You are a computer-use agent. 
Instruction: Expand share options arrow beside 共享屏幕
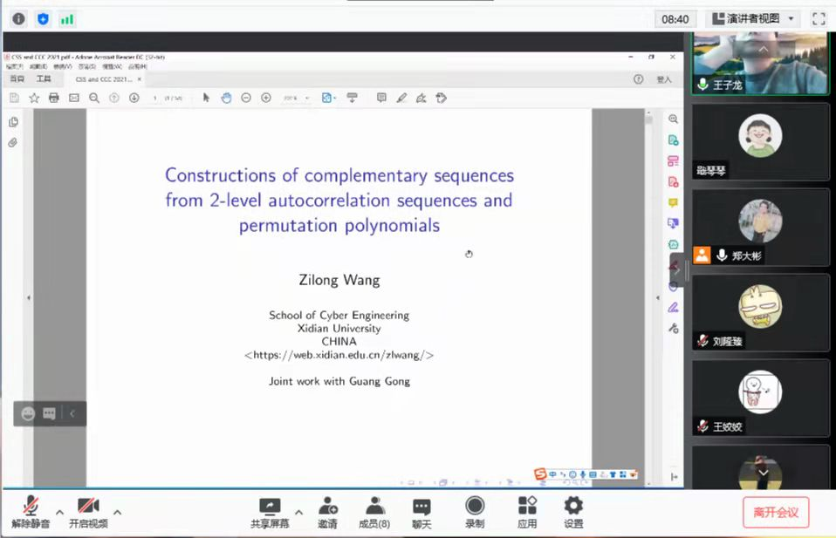[298, 512]
